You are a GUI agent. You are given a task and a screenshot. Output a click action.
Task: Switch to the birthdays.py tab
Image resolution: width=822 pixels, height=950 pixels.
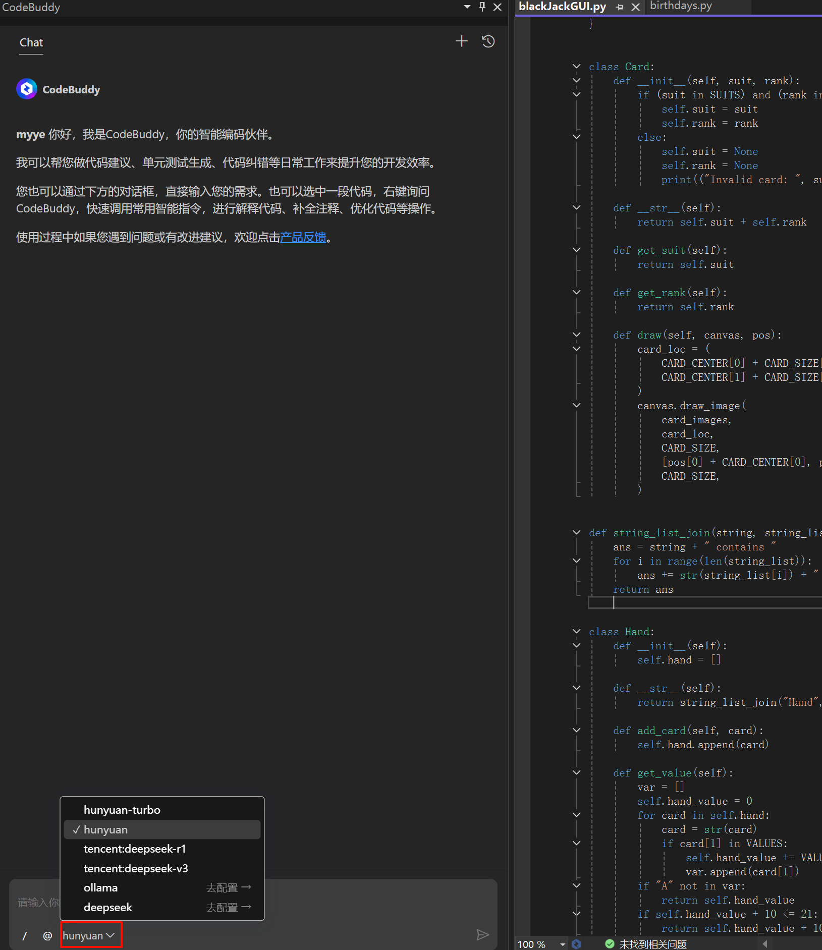[681, 6]
